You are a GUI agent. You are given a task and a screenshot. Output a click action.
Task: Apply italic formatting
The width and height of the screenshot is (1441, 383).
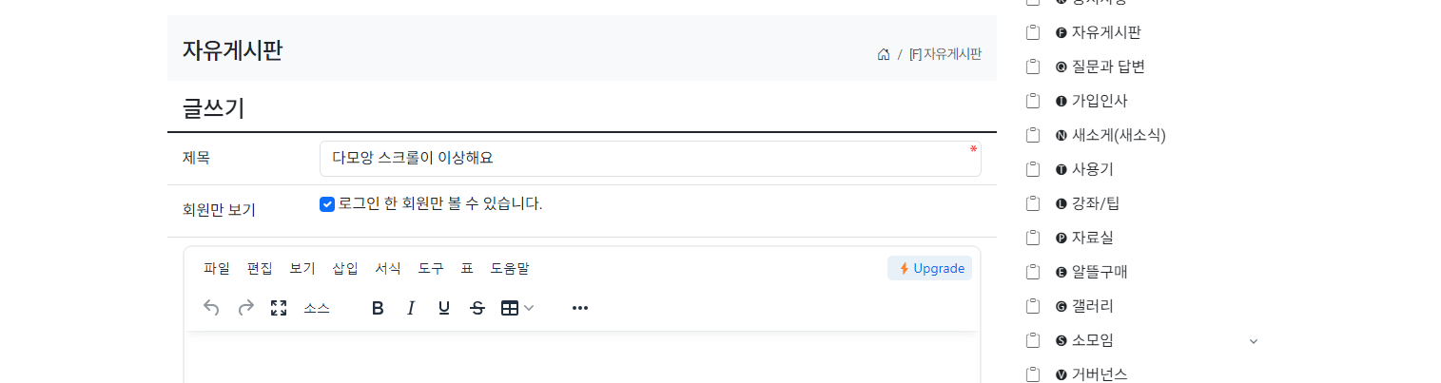coord(411,308)
